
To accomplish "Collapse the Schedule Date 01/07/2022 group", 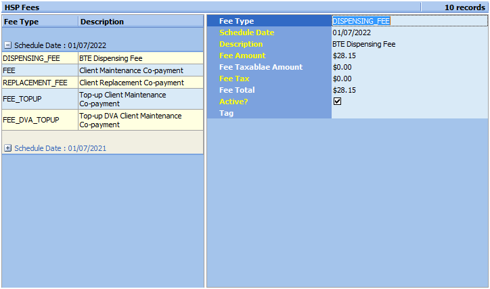I will (x=7, y=45).
